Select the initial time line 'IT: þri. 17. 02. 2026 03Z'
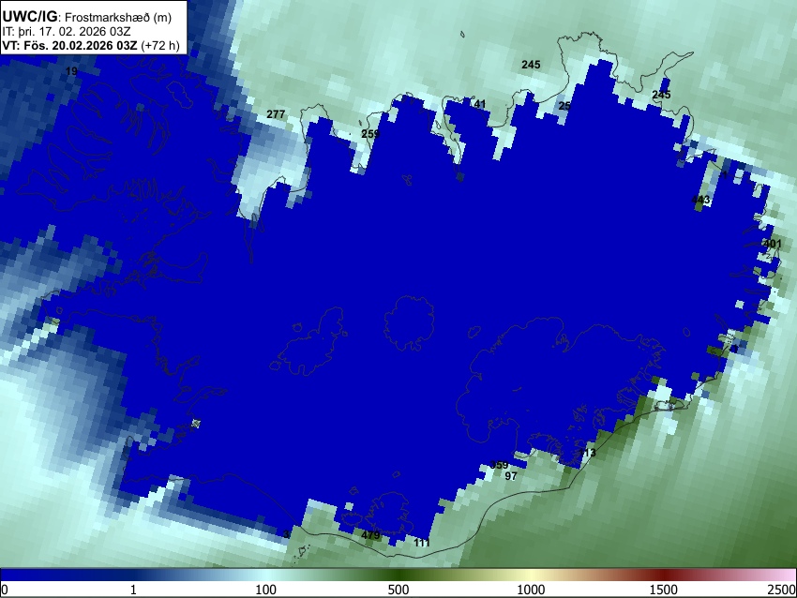 pos(66,32)
